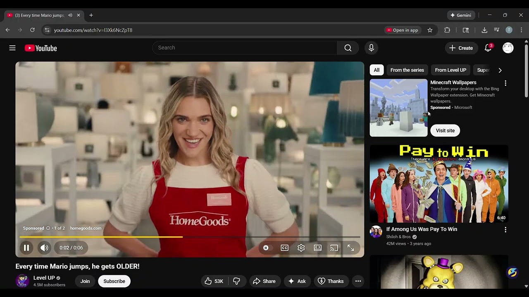Open options for Minecraft Wallpapers ad

tap(505, 83)
